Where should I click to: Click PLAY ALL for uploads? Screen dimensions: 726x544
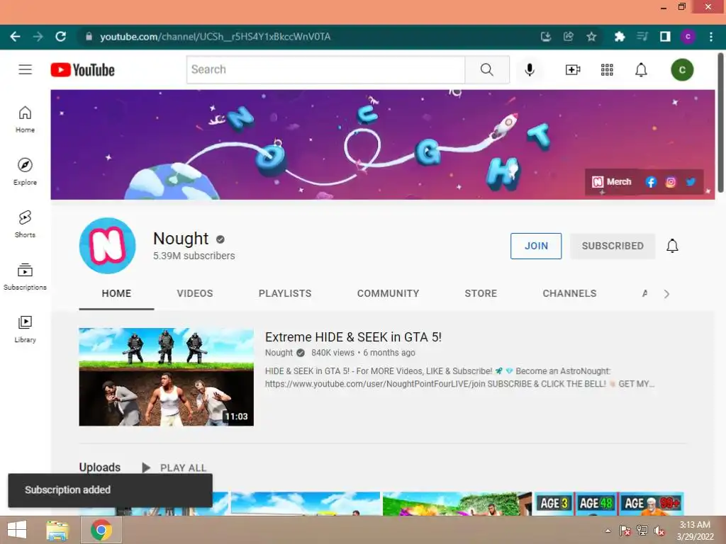(174, 467)
